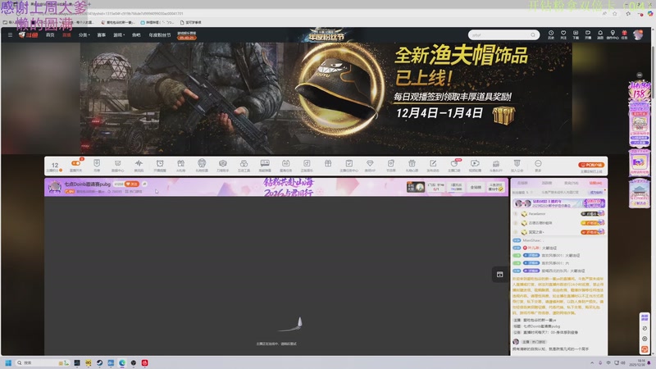Open 消息 bell icon in header
The height and width of the screenshot is (369, 656).
point(600,34)
